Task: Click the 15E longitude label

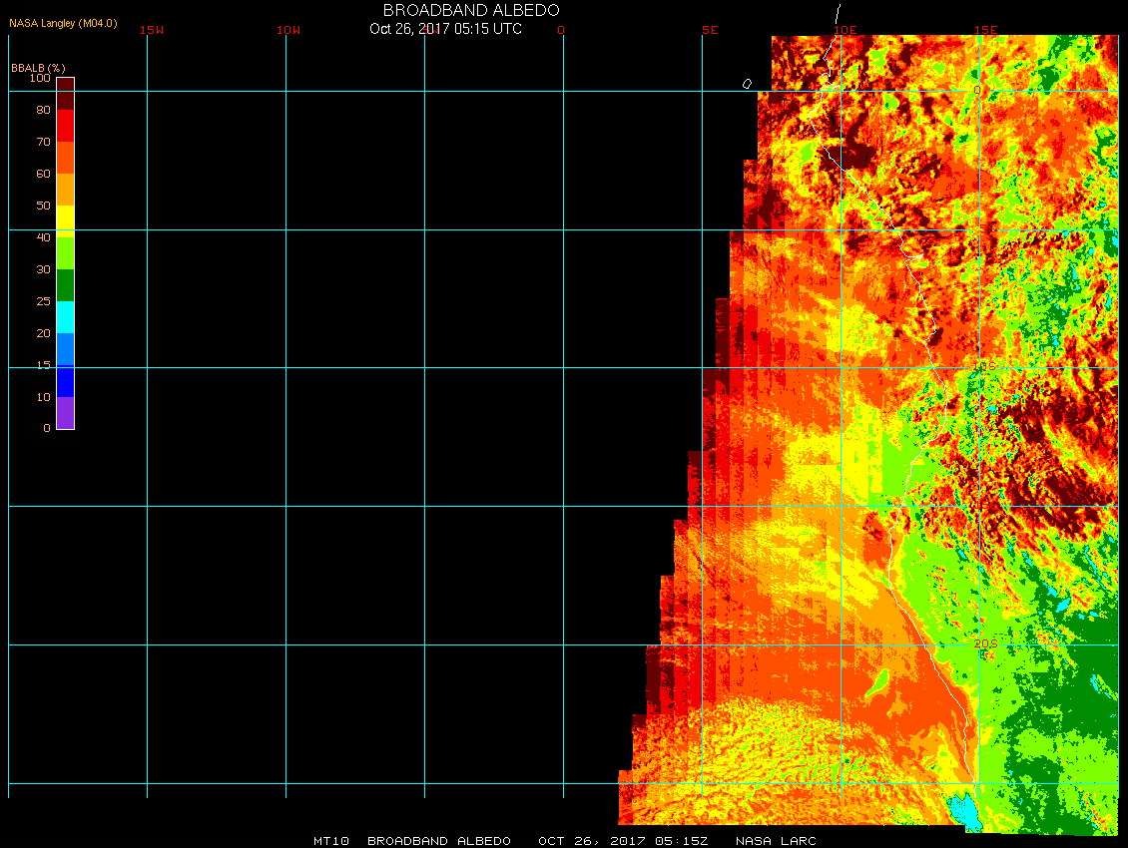Action: click(x=986, y=30)
